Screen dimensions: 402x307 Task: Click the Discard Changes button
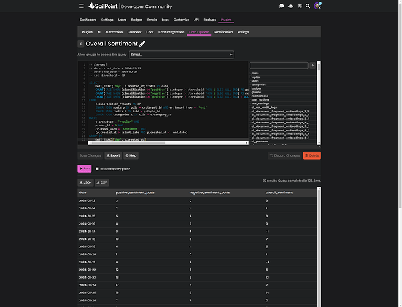click(x=285, y=155)
